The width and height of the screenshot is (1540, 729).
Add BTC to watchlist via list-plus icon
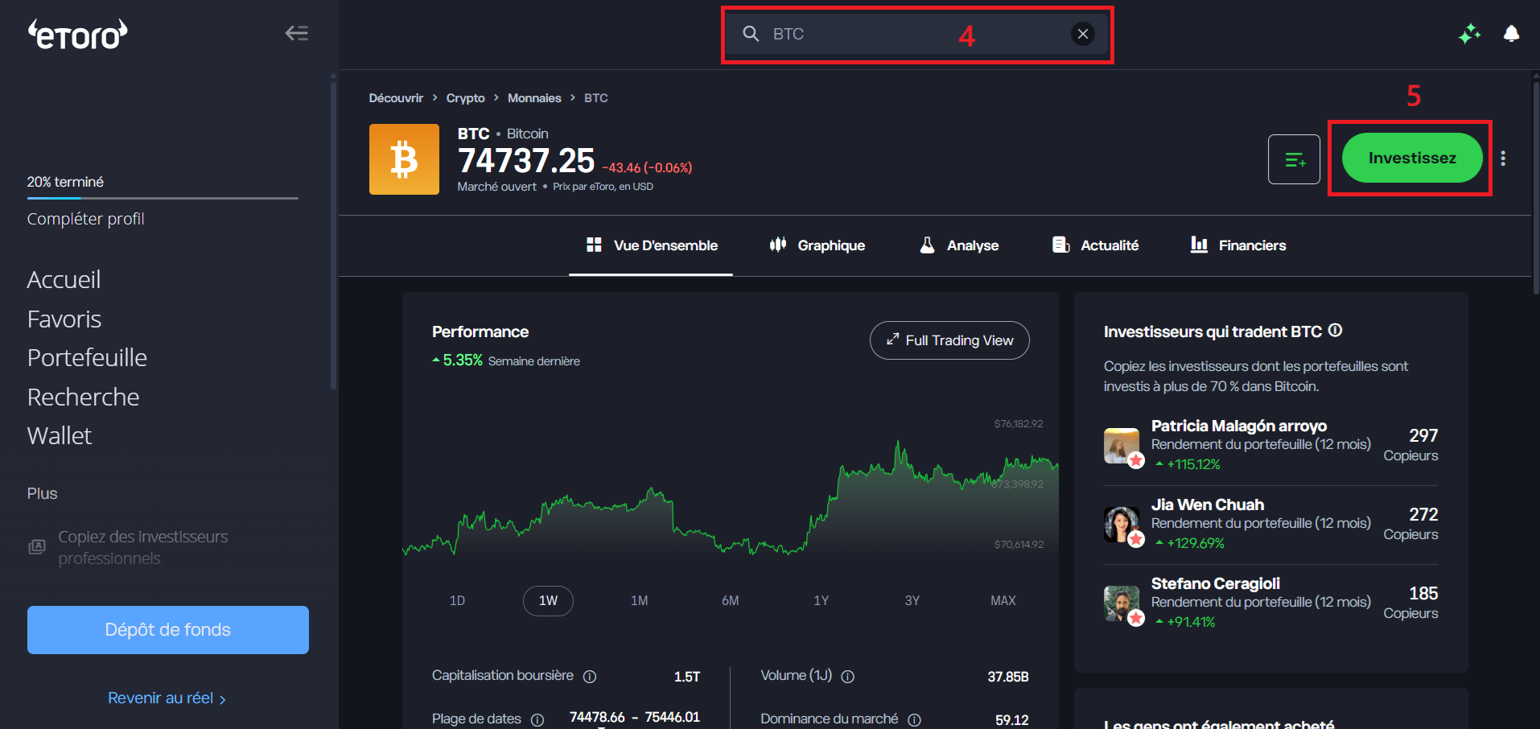[x=1294, y=159]
